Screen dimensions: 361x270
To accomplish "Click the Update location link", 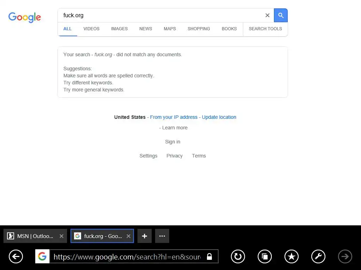I will pos(219,117).
